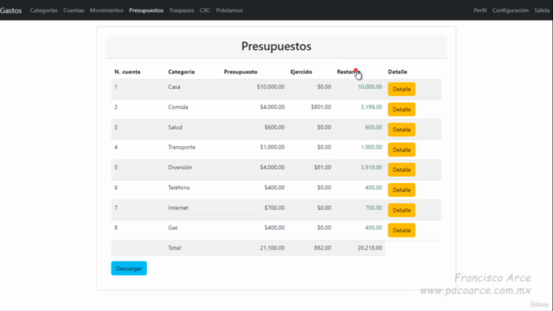The height and width of the screenshot is (311, 553).
Task: Open the Traspasos page
Action: [181, 10]
